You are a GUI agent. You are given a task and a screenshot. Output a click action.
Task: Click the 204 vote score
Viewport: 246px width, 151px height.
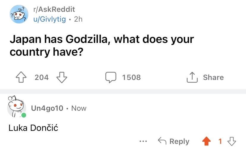point(42,78)
